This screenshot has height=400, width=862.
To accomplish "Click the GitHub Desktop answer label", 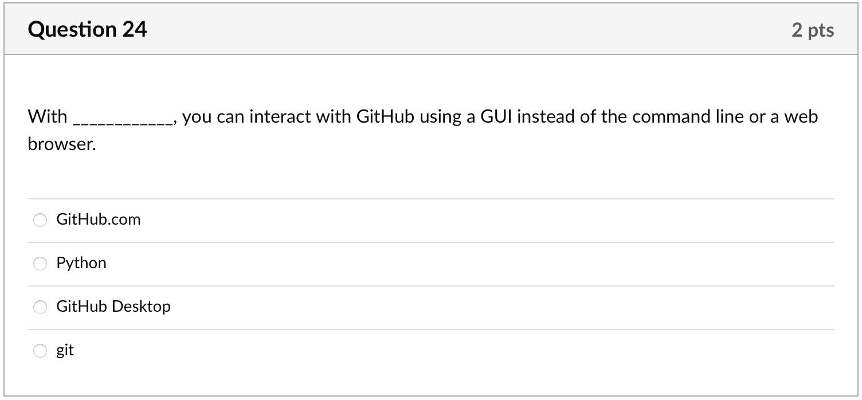I will click(113, 307).
